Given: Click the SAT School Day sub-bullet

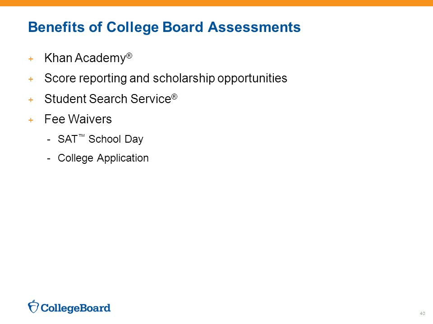Looking at the screenshot, I should click(101, 139).
